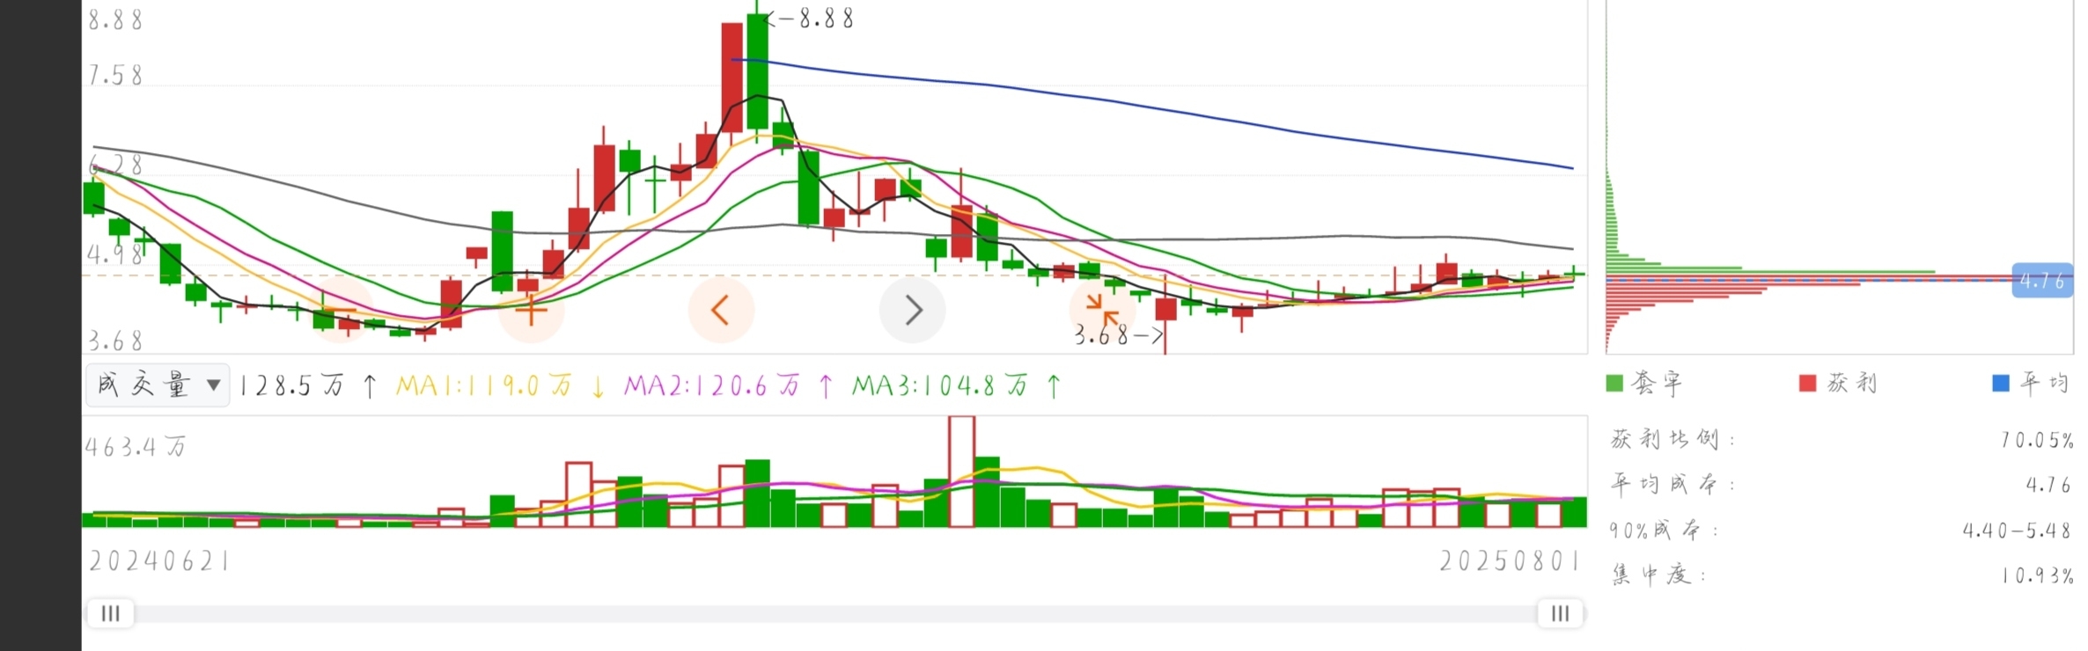2088x651 pixels.
Task: Open the 成交量 indicator dropdown
Action: point(158,385)
